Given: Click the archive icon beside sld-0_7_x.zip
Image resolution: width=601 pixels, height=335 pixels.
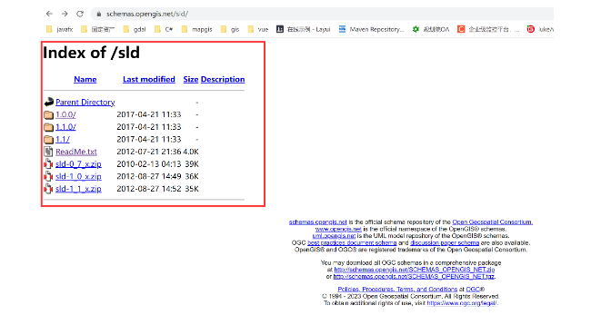Looking at the screenshot, I should pyautogui.click(x=48, y=164).
